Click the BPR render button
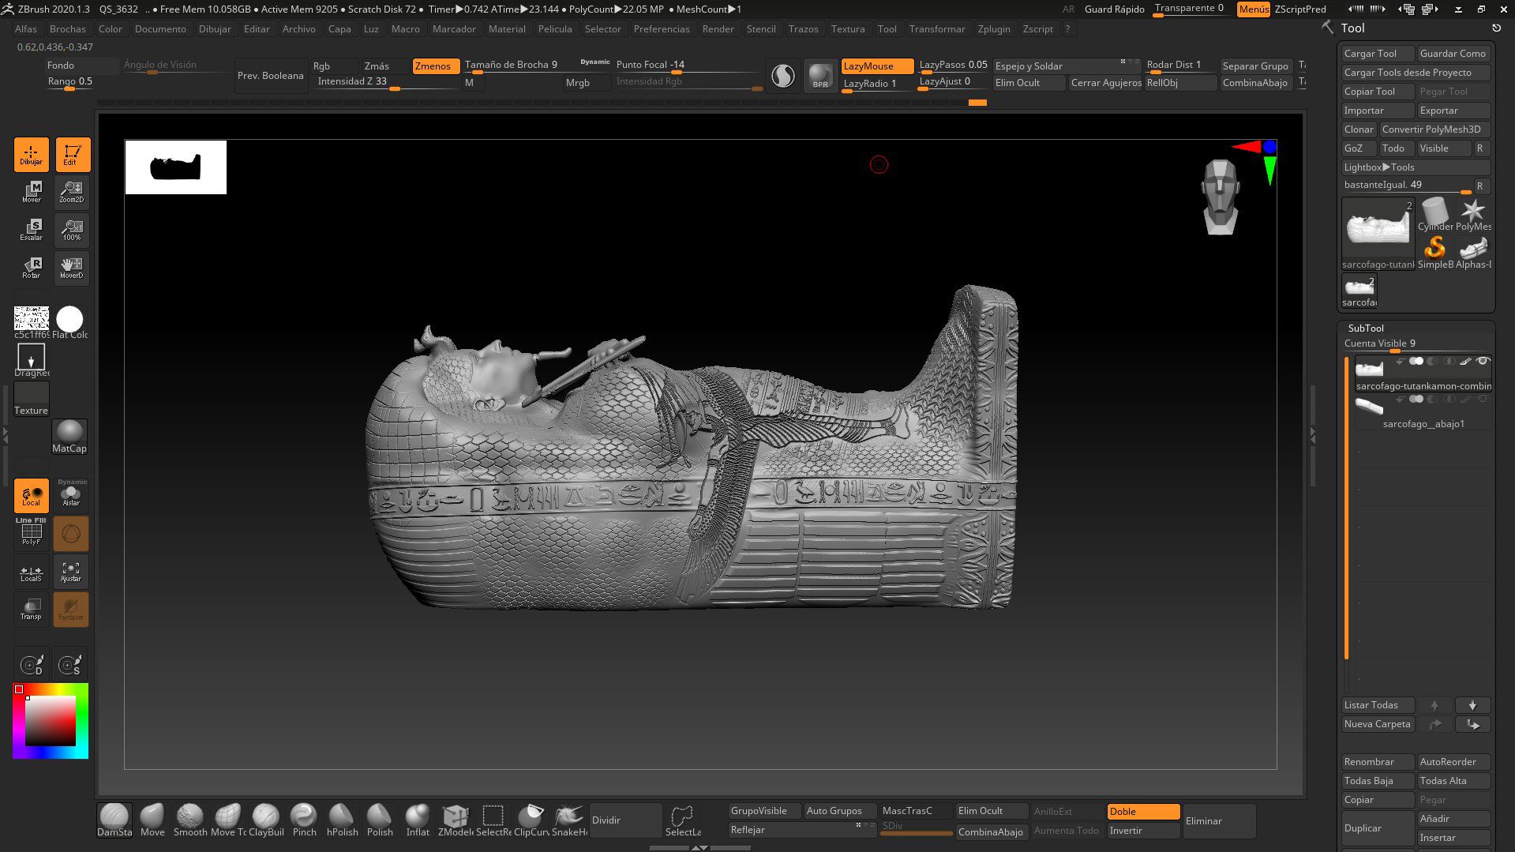The width and height of the screenshot is (1515, 852). pos(820,76)
